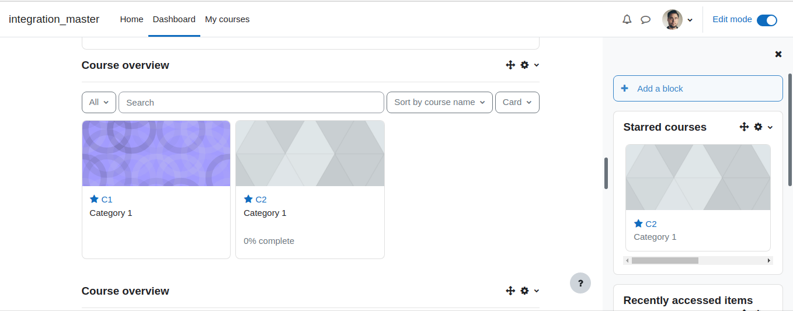Click the star icon on C2 in Course overview
This screenshot has width=793, height=311.
click(x=248, y=199)
